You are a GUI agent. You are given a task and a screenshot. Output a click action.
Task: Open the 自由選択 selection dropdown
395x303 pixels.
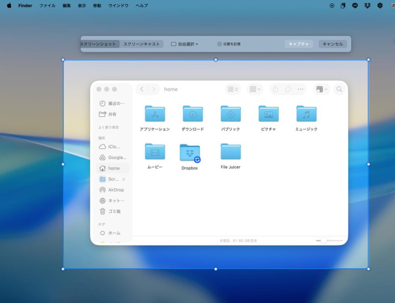[x=185, y=44]
